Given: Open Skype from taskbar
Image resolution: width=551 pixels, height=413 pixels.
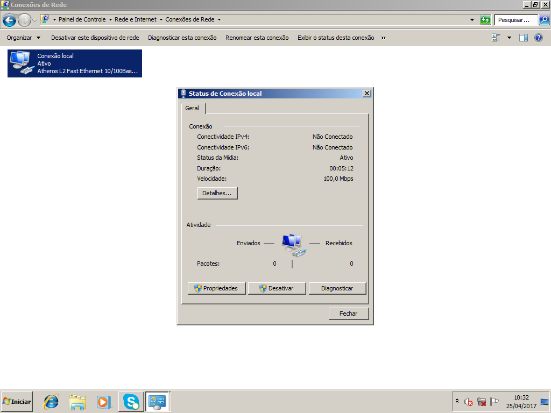Looking at the screenshot, I should 131,402.
